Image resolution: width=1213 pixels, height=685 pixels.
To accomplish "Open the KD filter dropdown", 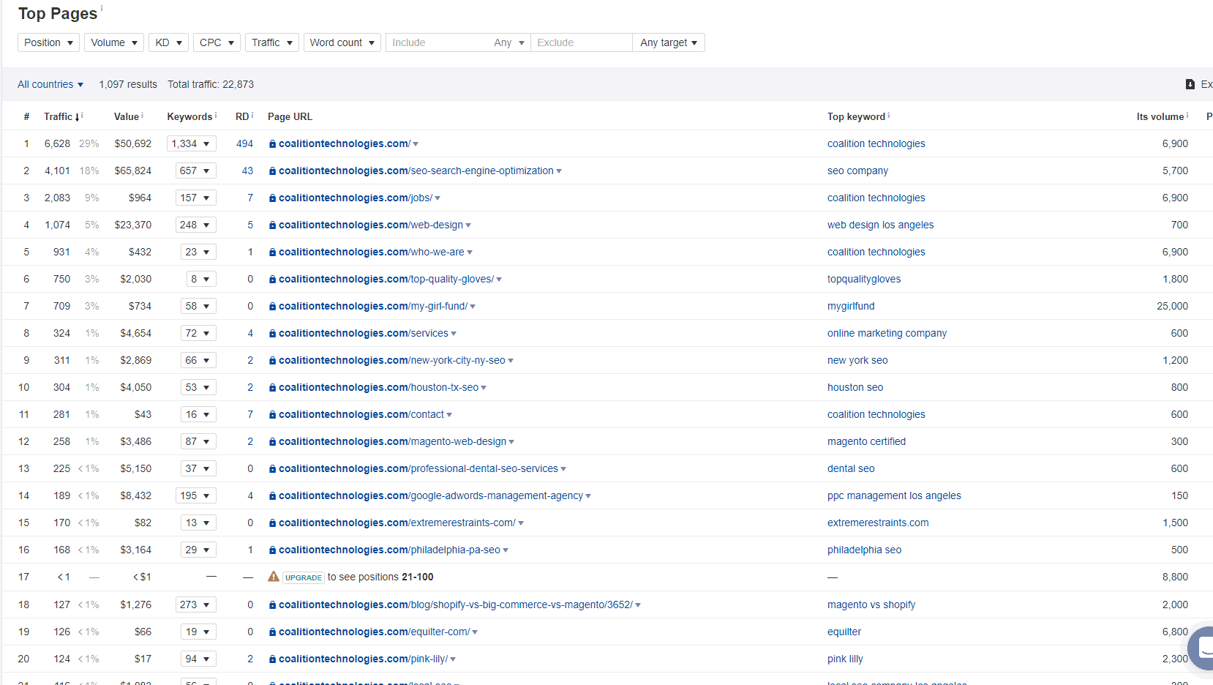I will [x=168, y=42].
